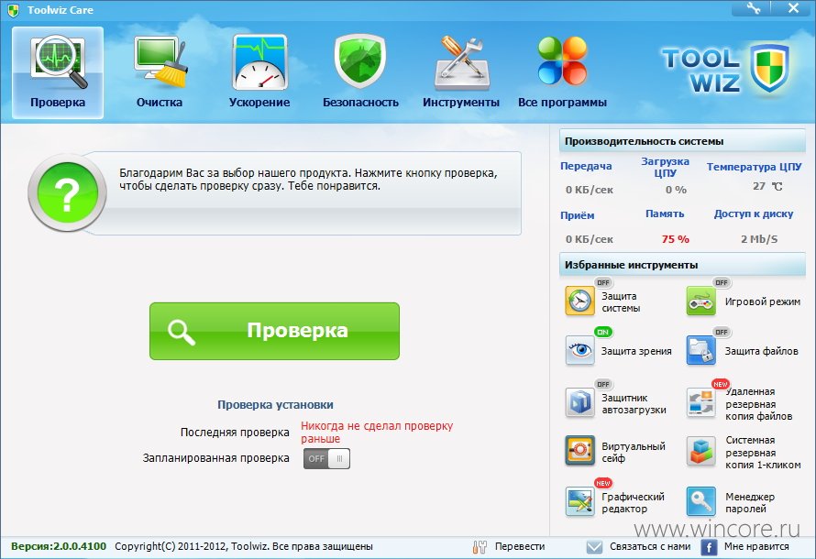Toggle the Запланированная проверка OFF switch
The height and width of the screenshot is (559, 816).
[326, 458]
